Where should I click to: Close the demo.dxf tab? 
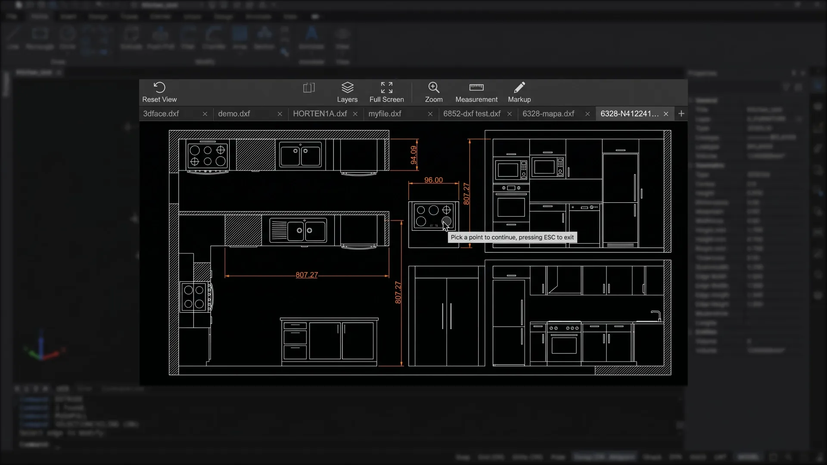coord(280,114)
